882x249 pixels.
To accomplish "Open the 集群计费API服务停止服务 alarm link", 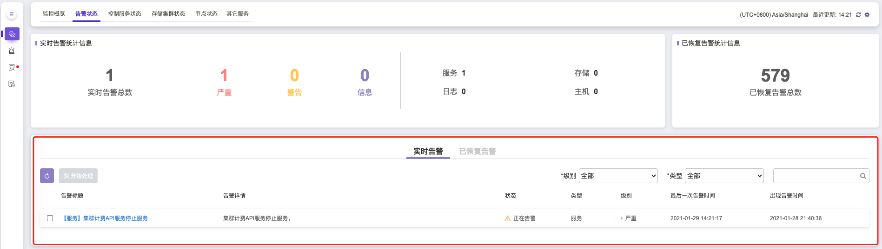I will point(106,218).
